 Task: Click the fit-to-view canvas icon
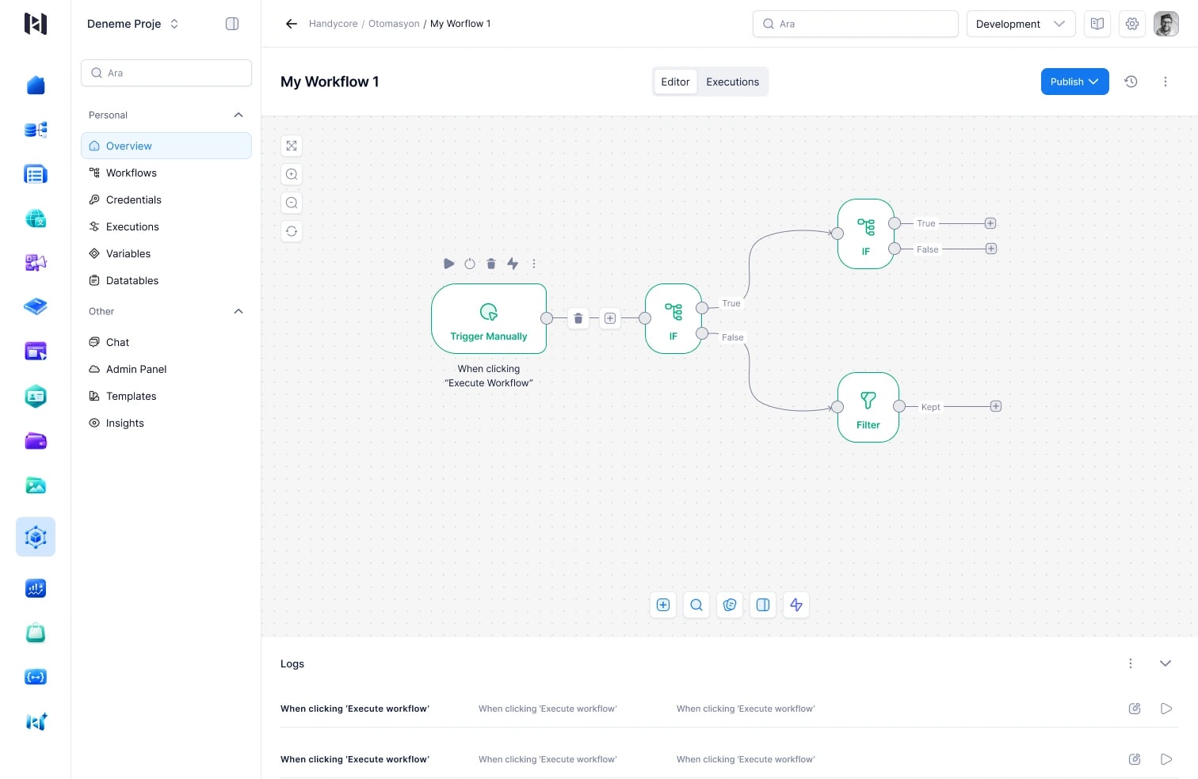click(x=292, y=146)
